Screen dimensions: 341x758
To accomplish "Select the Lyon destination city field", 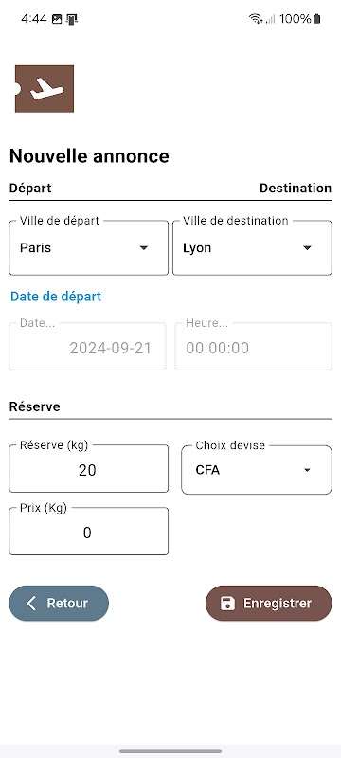I will [x=252, y=248].
